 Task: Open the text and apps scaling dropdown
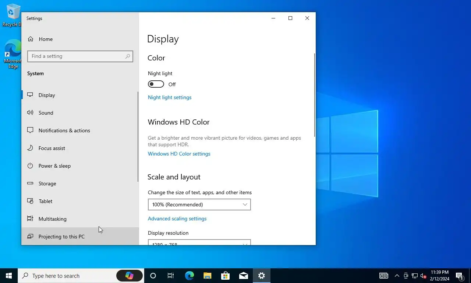pyautogui.click(x=199, y=205)
